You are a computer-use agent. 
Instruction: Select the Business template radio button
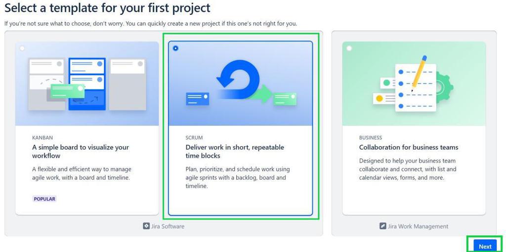click(x=349, y=48)
